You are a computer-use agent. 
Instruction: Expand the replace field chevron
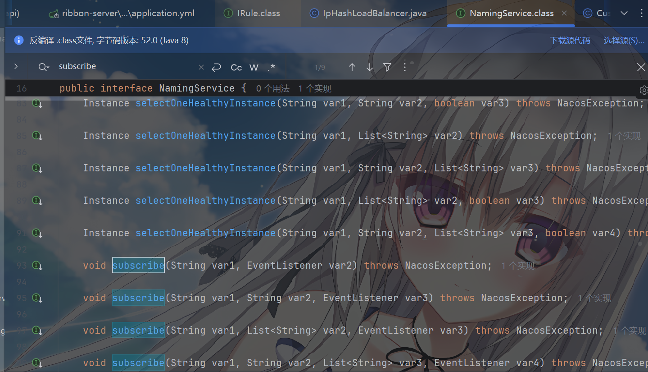16,66
